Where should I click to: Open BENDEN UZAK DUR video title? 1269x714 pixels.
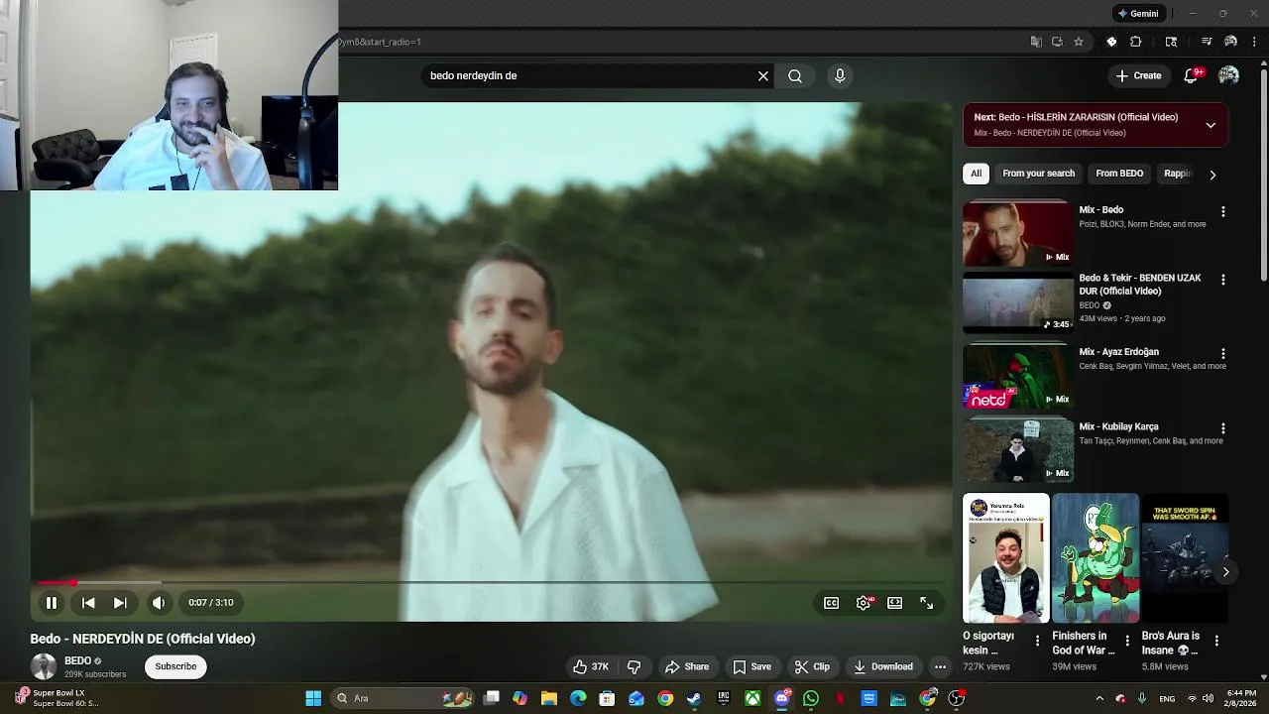pos(1140,285)
